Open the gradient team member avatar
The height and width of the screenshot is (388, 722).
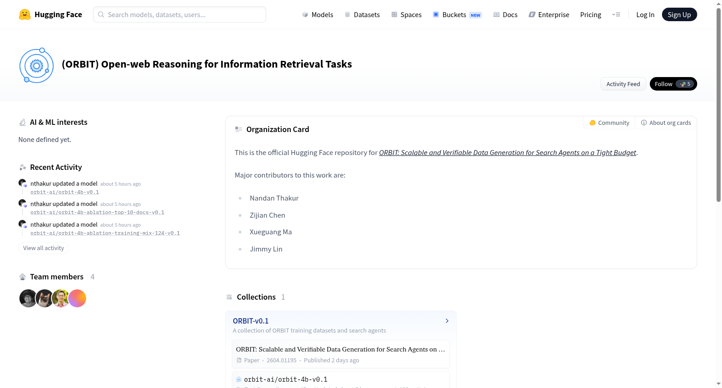coord(77,298)
